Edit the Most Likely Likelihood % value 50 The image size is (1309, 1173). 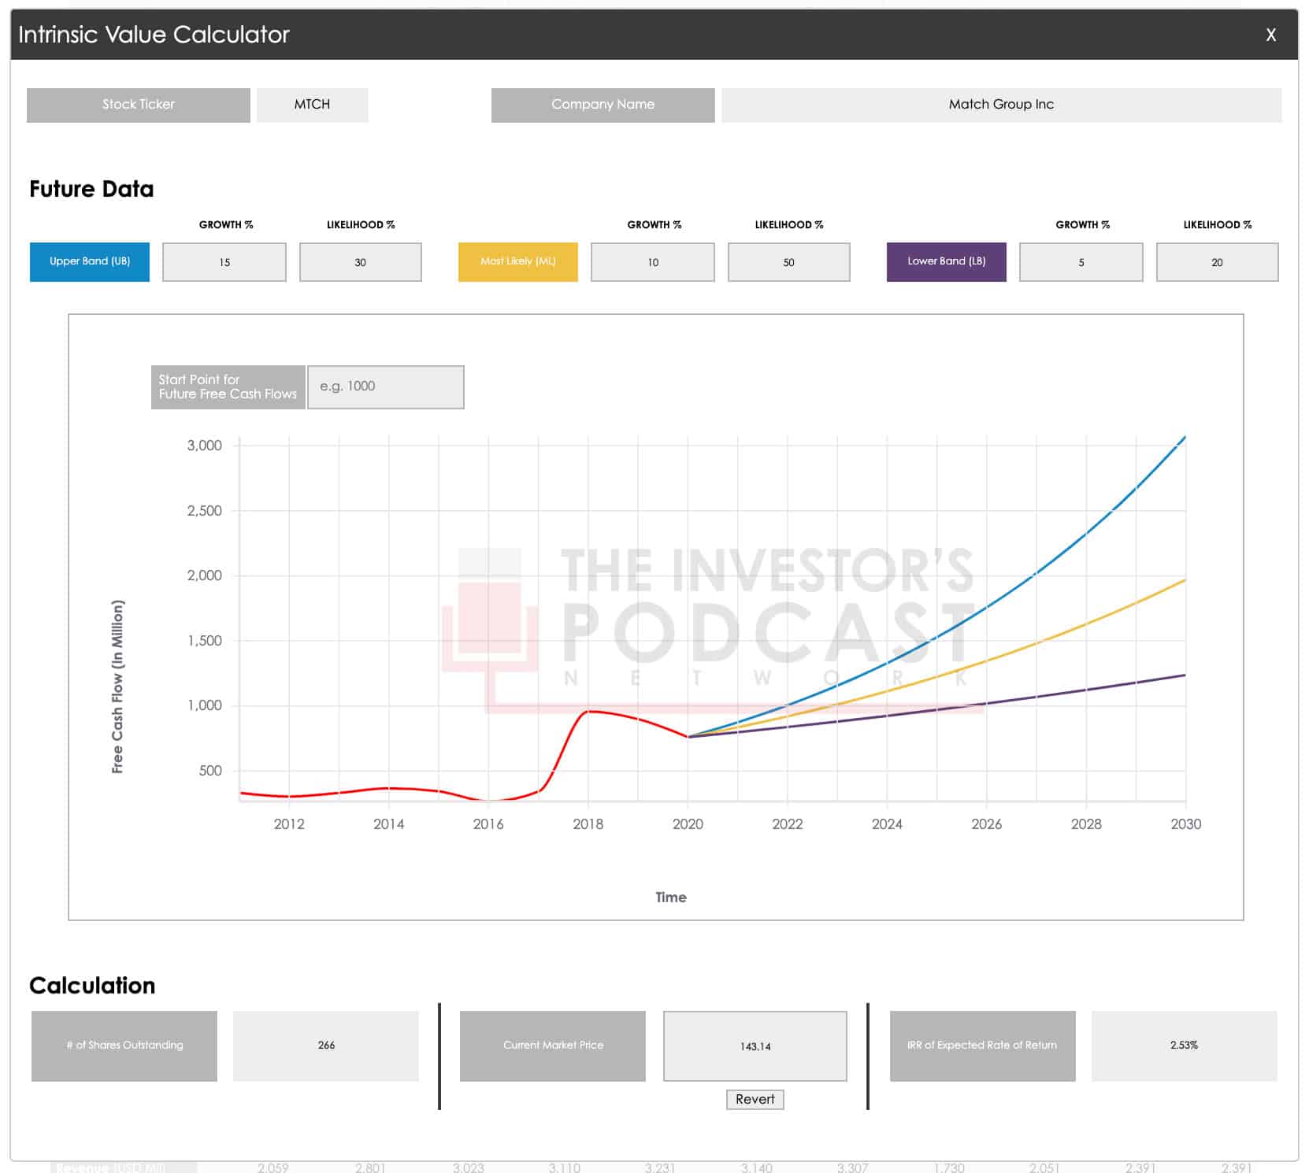[788, 262]
